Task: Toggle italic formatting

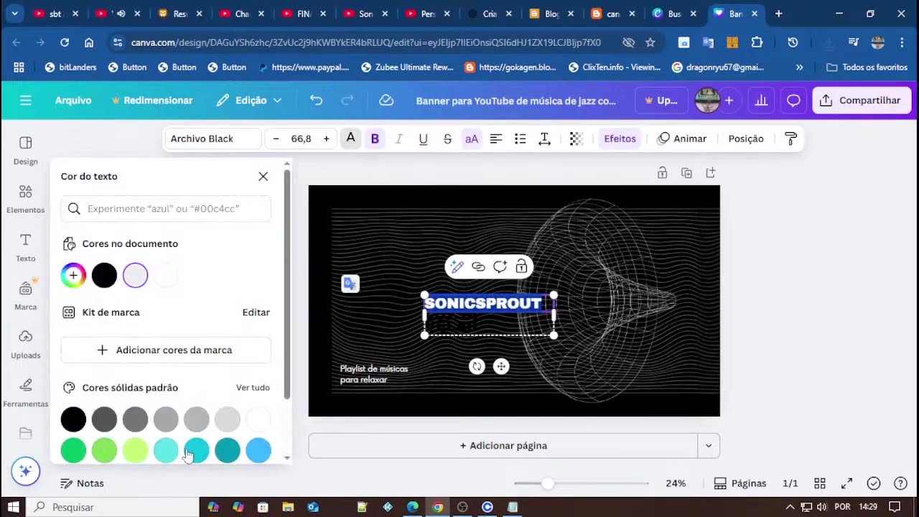Action: 398,139
